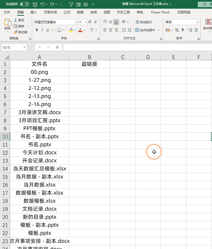Toggle align right icon
This screenshot has height=249, width=212.
tap(116, 30)
